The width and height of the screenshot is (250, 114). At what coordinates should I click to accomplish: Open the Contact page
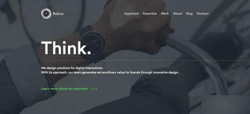click(202, 14)
